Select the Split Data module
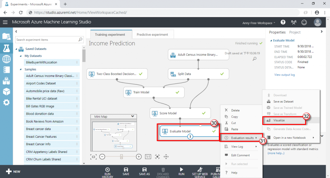Viewport: 330px width, 178px height. pyautogui.click(x=198, y=74)
